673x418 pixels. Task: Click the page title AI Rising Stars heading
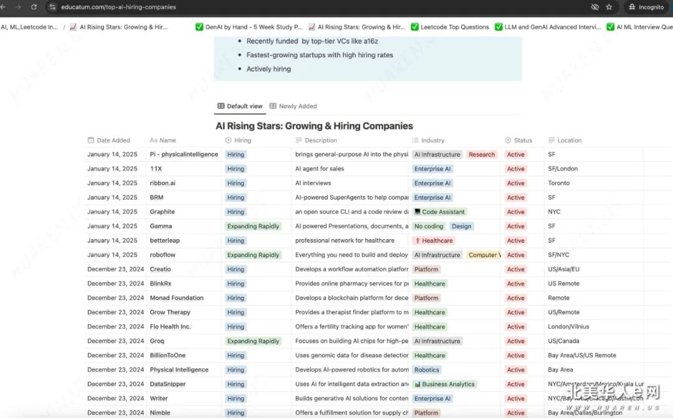click(x=314, y=126)
